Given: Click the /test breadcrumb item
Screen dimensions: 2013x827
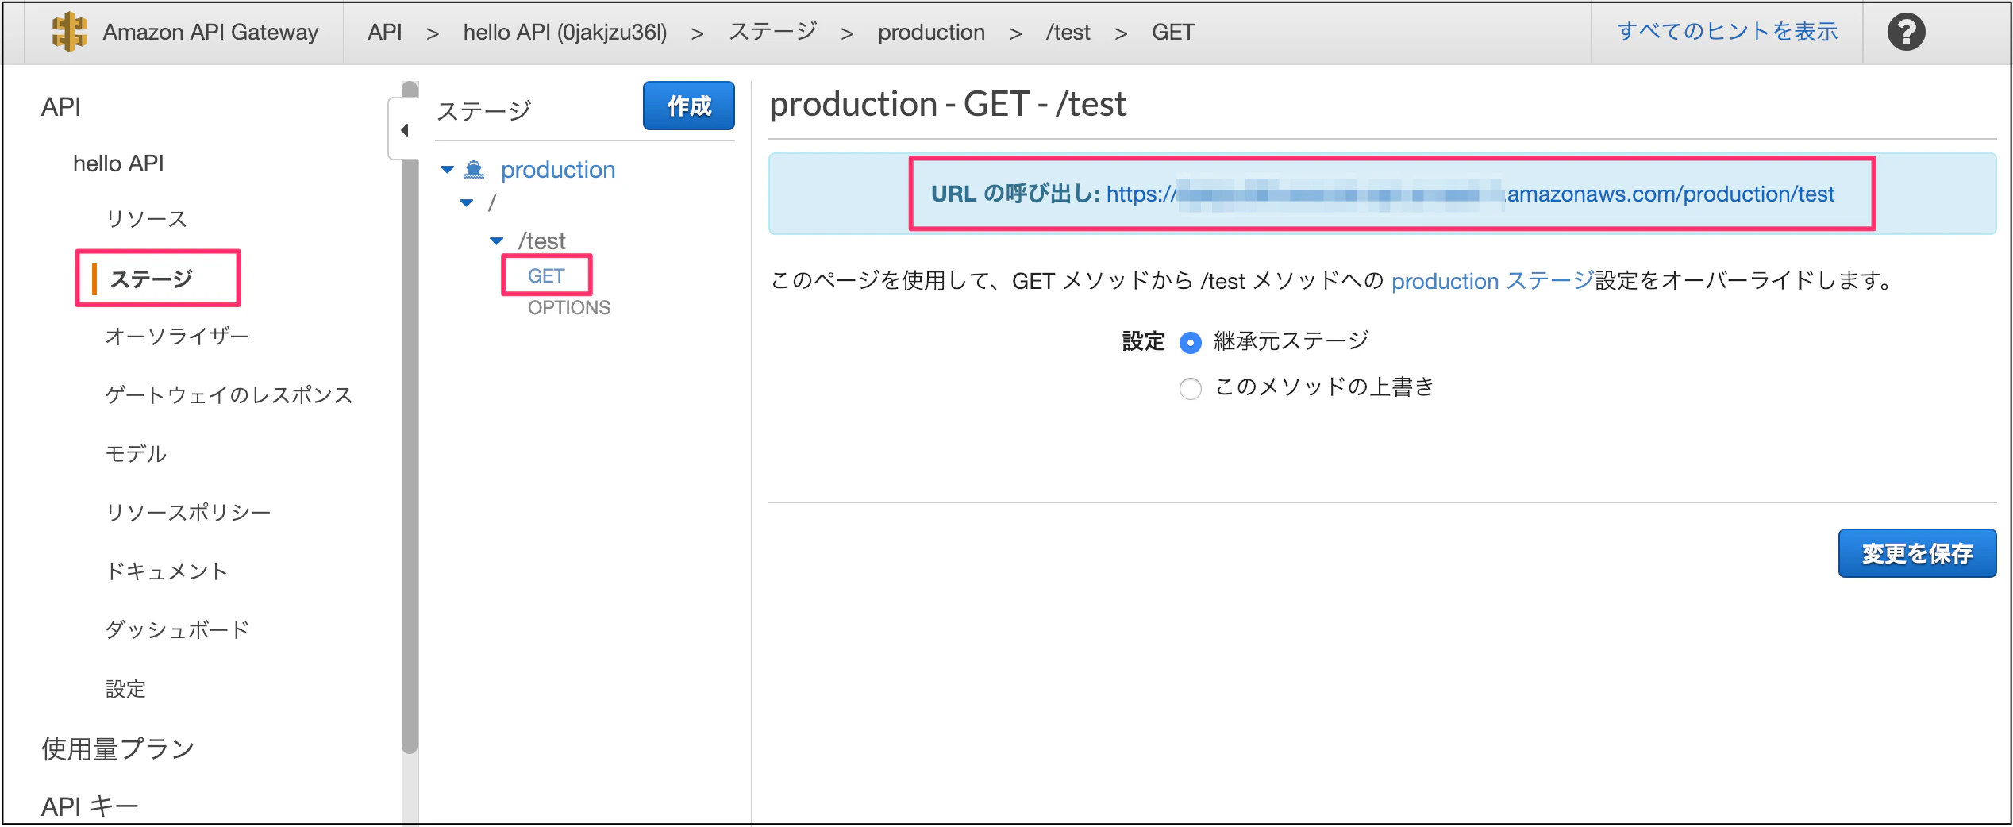Looking at the screenshot, I should (1068, 32).
